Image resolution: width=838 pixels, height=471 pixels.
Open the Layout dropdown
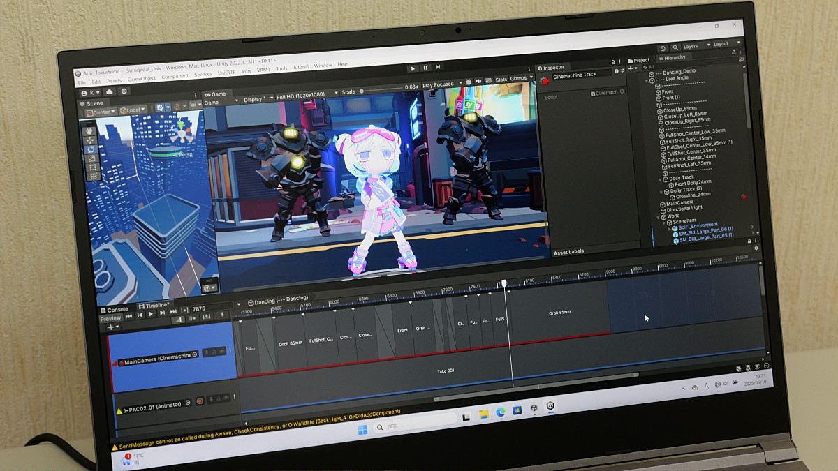pyautogui.click(x=727, y=44)
